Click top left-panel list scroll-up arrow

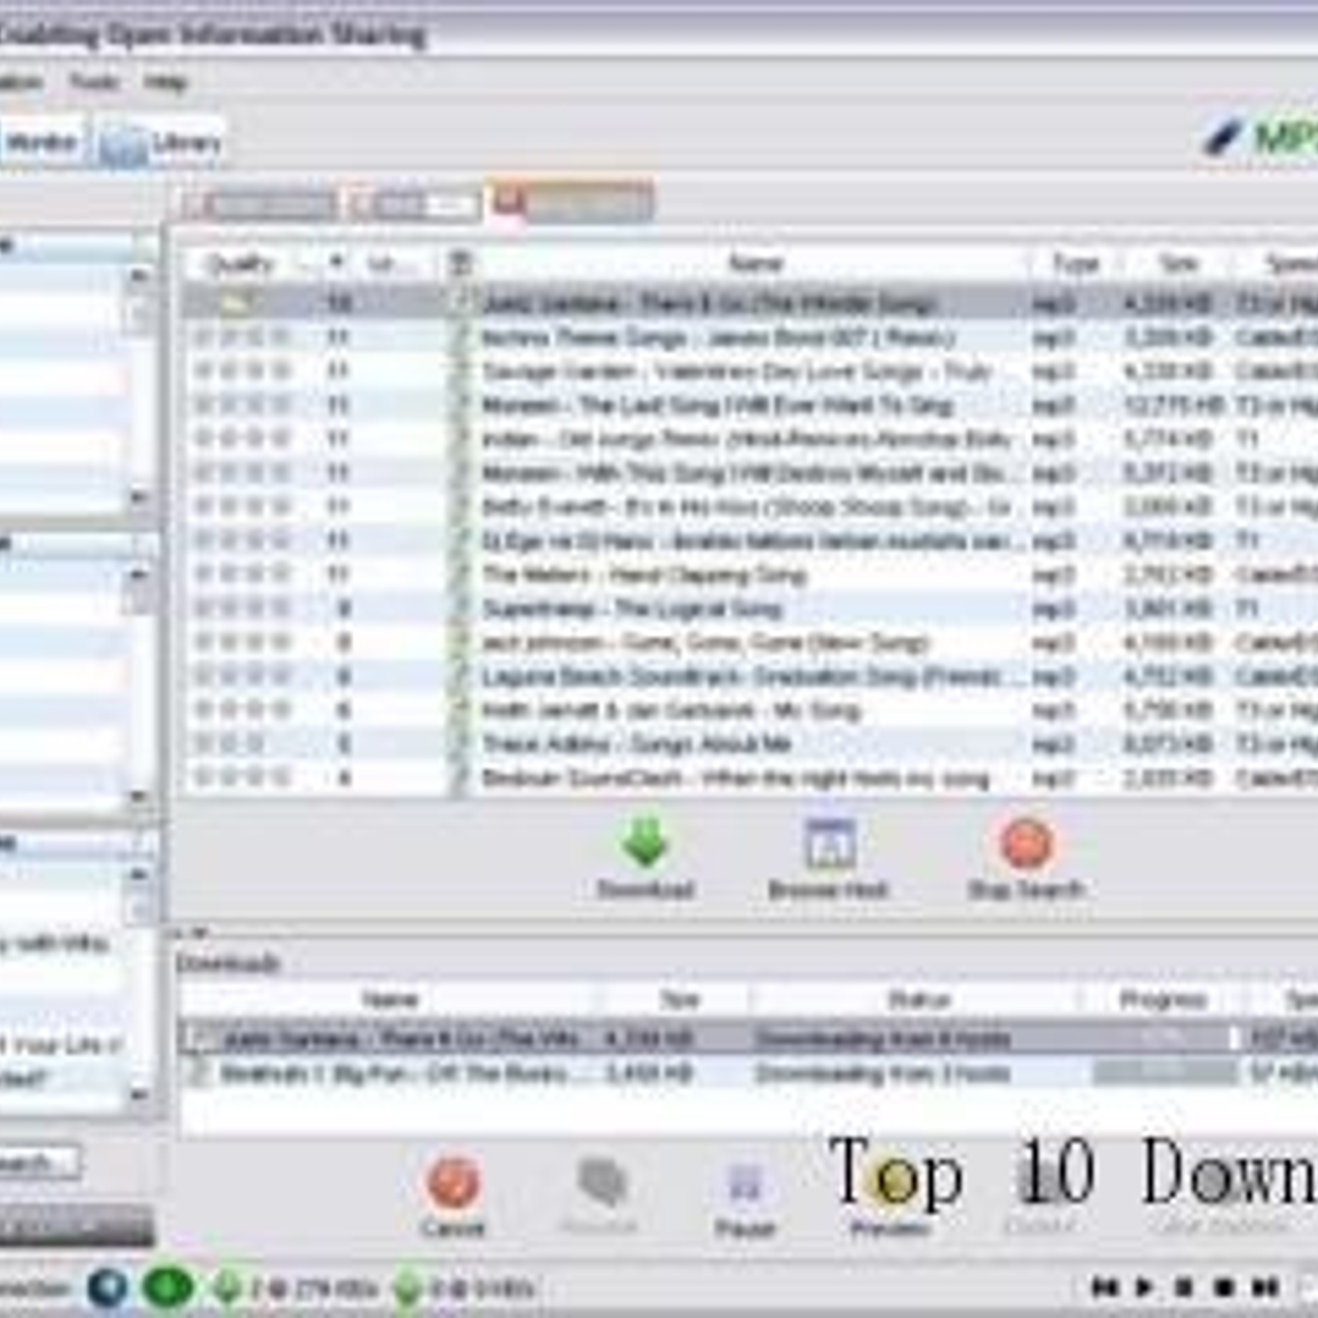point(140,276)
